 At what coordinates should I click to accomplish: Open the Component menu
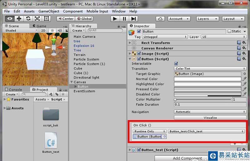click(73, 11)
